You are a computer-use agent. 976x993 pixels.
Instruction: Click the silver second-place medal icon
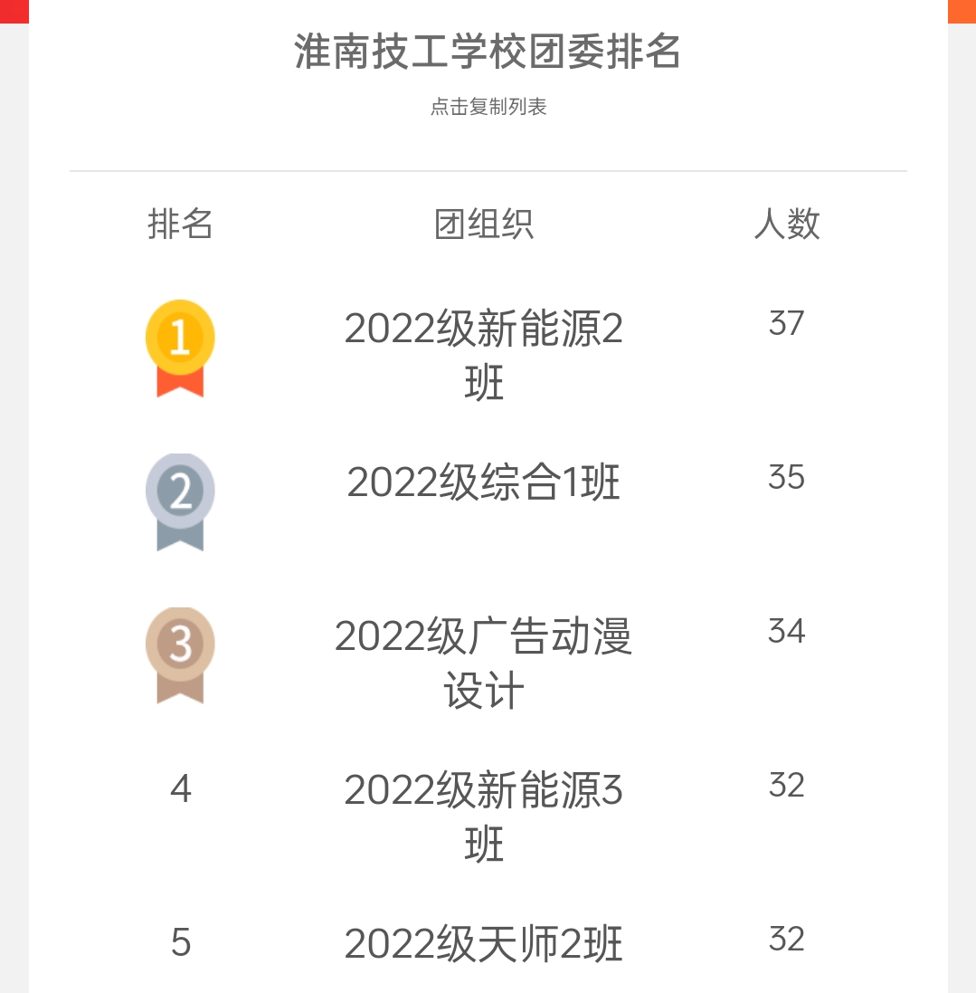coord(180,502)
